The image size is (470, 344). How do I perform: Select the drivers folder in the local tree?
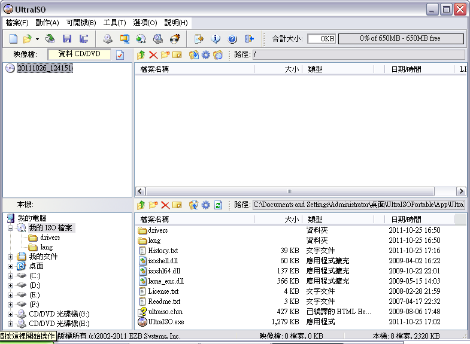click(x=50, y=238)
